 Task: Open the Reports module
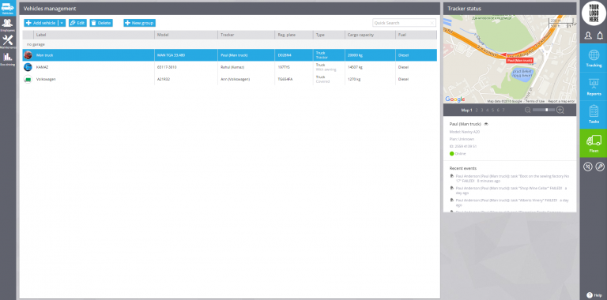tap(594, 87)
